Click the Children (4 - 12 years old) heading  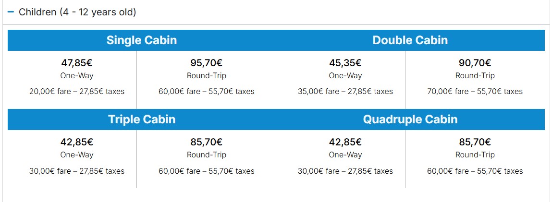tap(77, 12)
